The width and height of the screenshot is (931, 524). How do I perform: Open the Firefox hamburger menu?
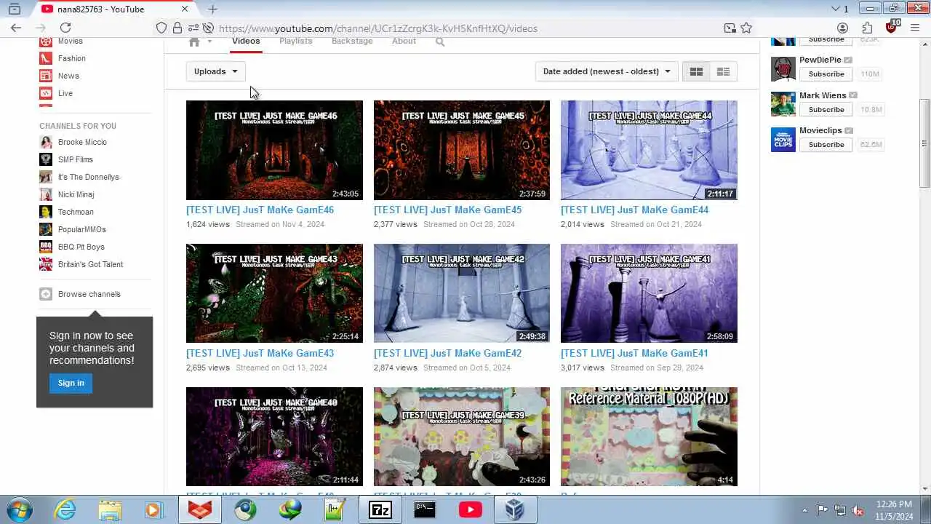(x=915, y=28)
